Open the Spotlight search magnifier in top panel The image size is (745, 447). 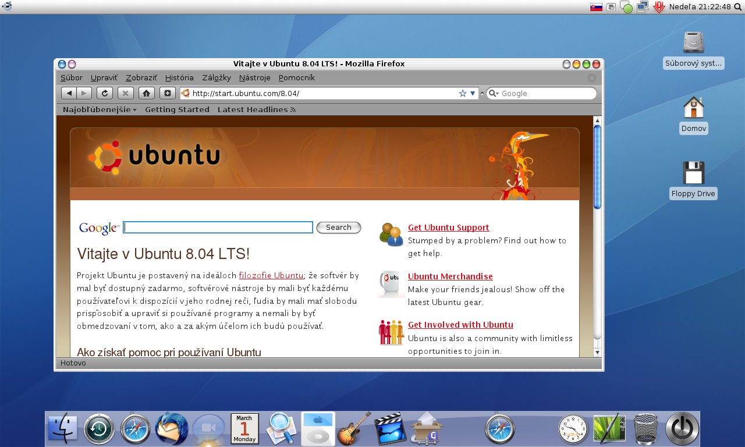coord(739,7)
